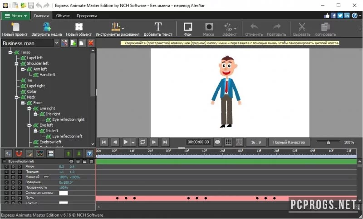This screenshot has width=363, height=219.
Task: Click the green up arrow move-layer icon
Action: pos(69,153)
